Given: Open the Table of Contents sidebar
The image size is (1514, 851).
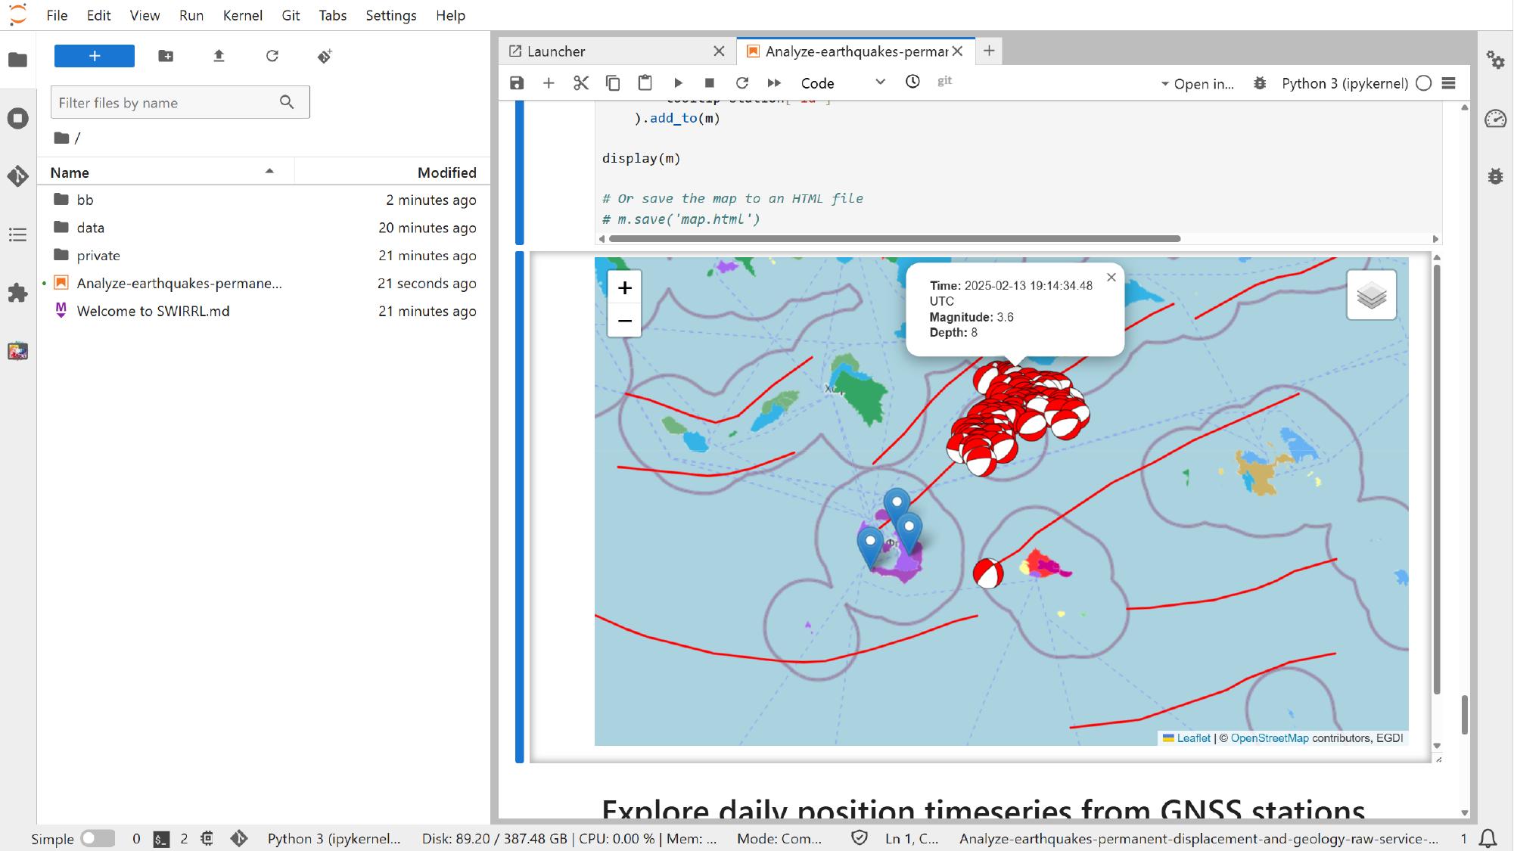Looking at the screenshot, I should 17,235.
